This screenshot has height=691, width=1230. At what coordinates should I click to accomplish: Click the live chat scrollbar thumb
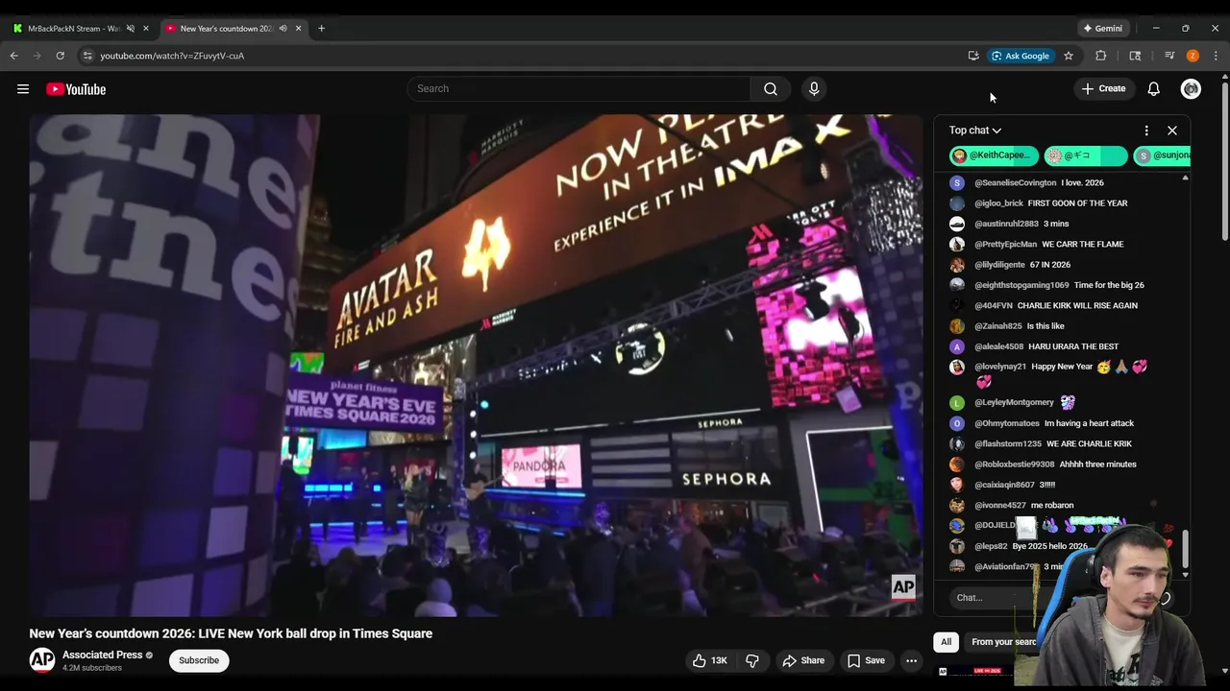(x=1185, y=548)
